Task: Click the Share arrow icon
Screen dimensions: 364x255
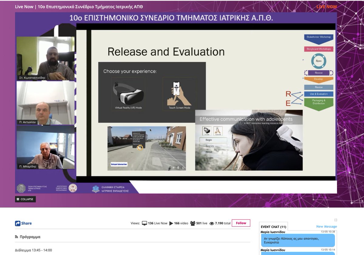Action: (x=18, y=223)
